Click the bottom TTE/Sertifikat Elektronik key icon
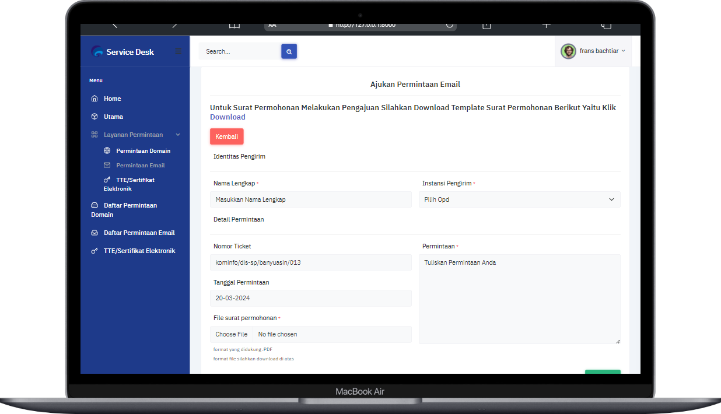The width and height of the screenshot is (721, 414). 94,251
